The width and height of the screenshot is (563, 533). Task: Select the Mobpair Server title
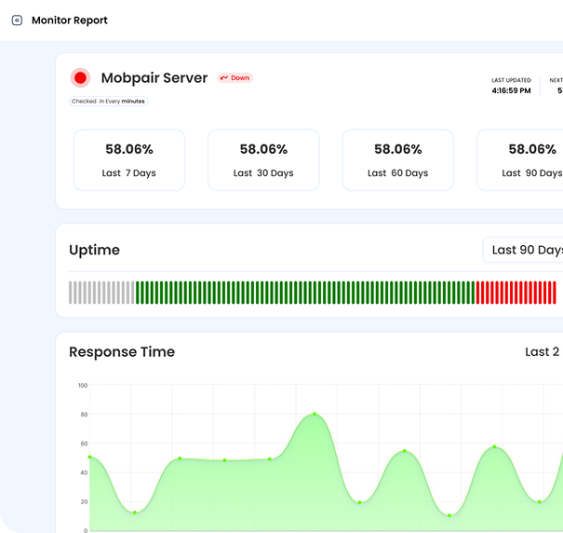[x=154, y=78]
